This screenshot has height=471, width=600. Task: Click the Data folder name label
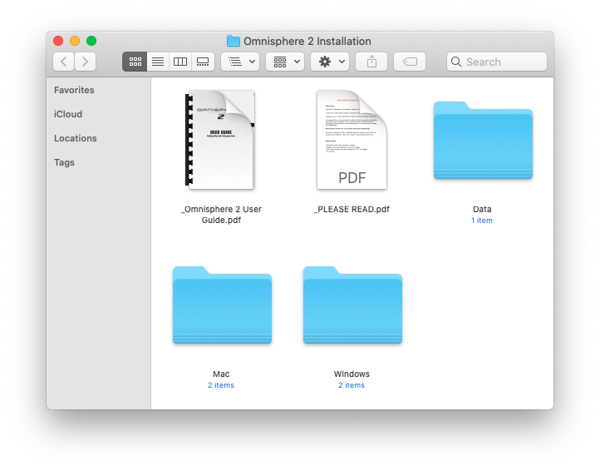[x=482, y=209]
